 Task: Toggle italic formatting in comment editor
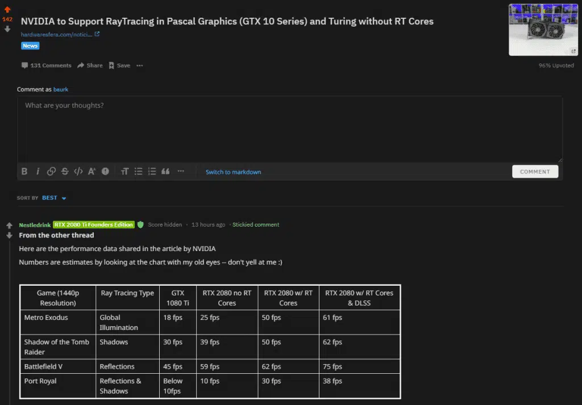(38, 172)
